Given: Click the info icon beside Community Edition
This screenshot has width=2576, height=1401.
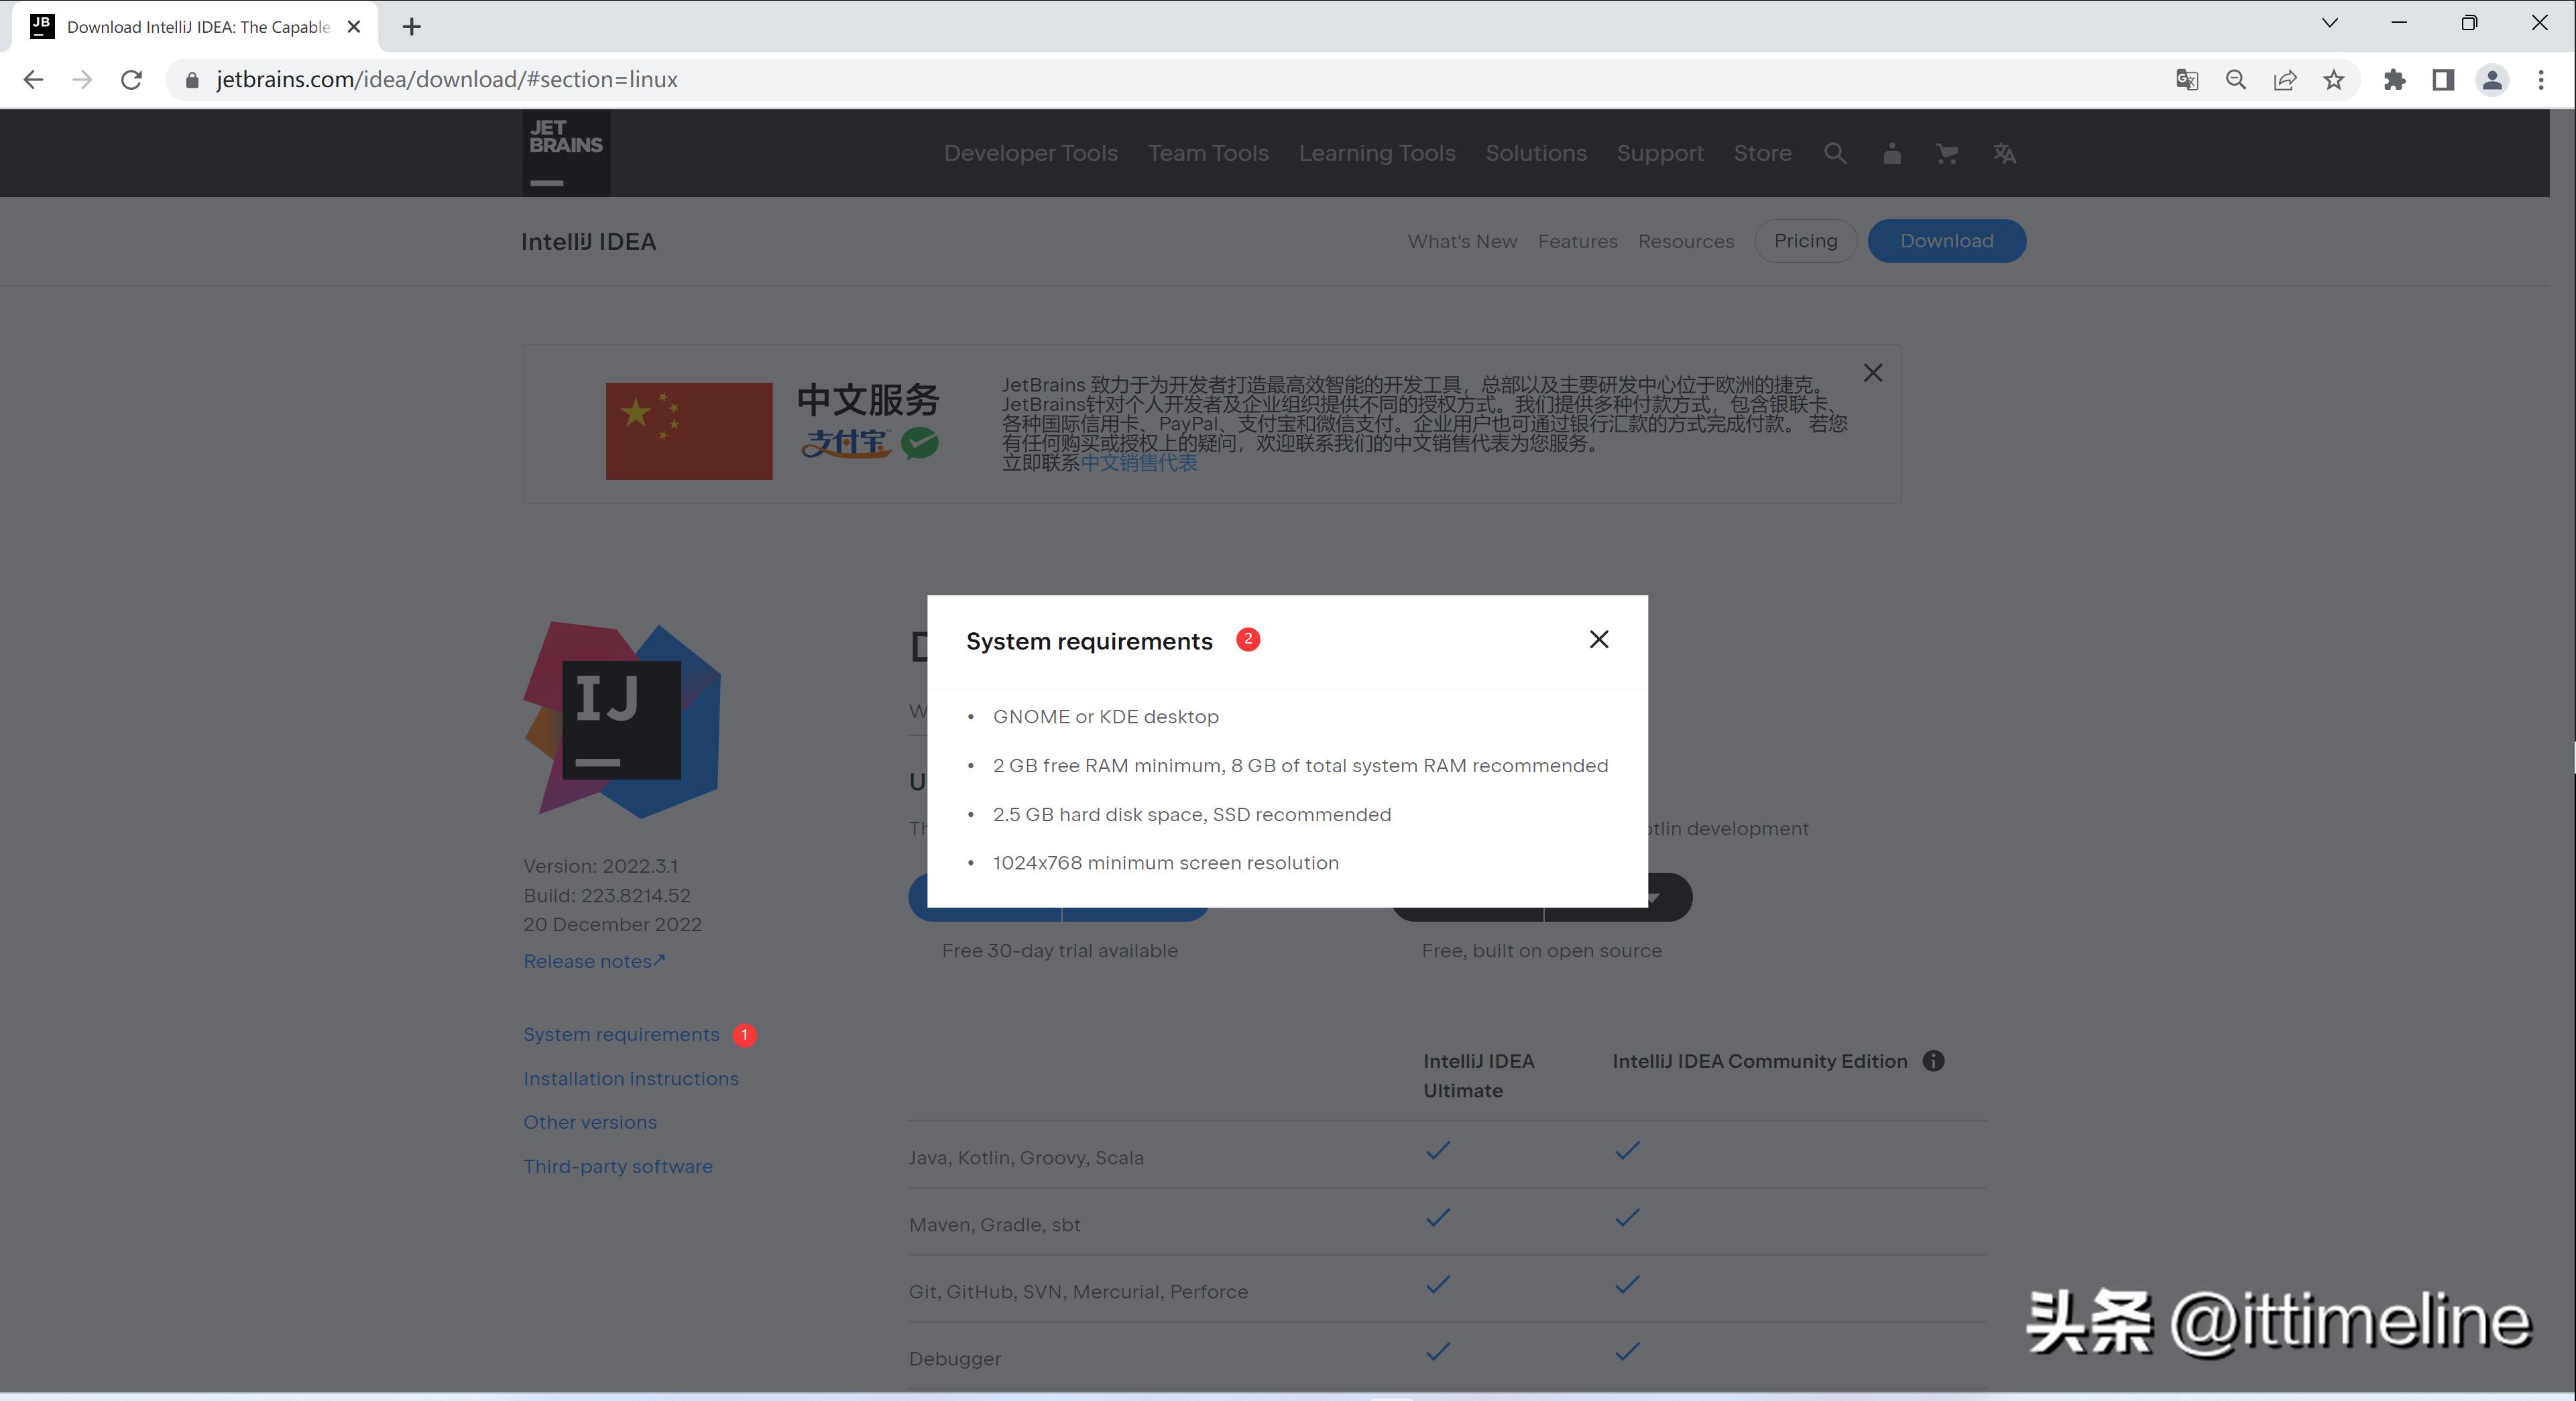Looking at the screenshot, I should pyautogui.click(x=1933, y=1061).
